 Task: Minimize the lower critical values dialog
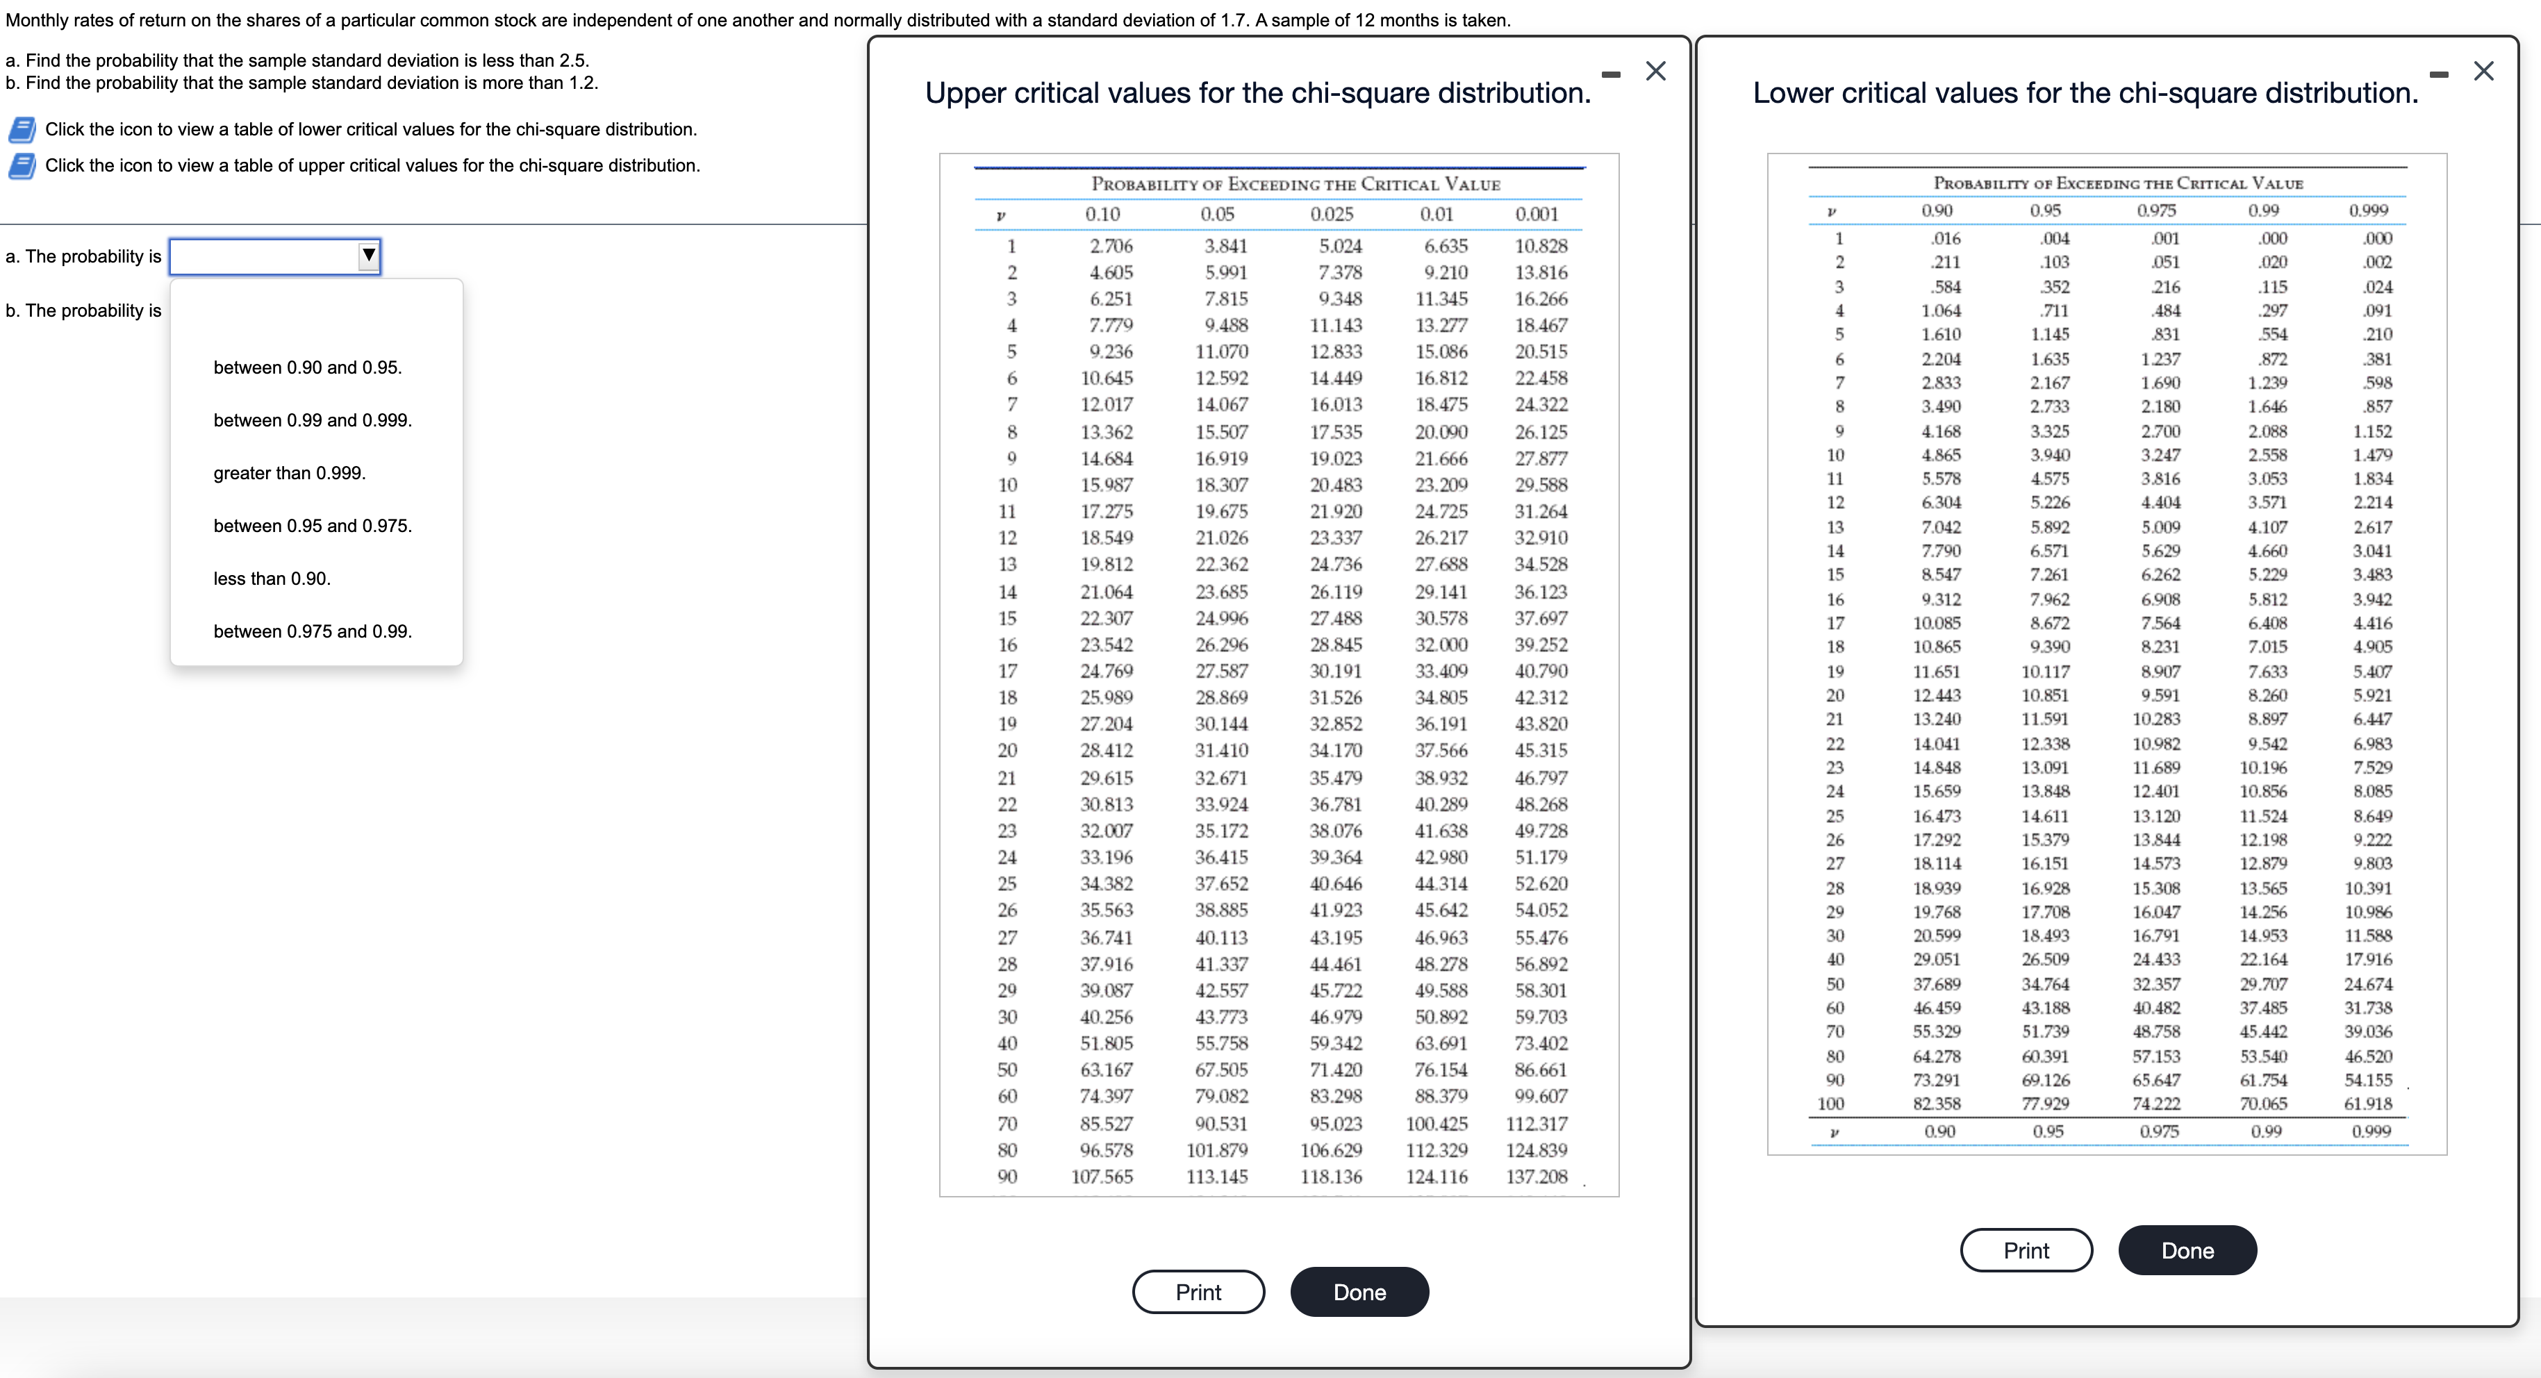coord(2438,75)
